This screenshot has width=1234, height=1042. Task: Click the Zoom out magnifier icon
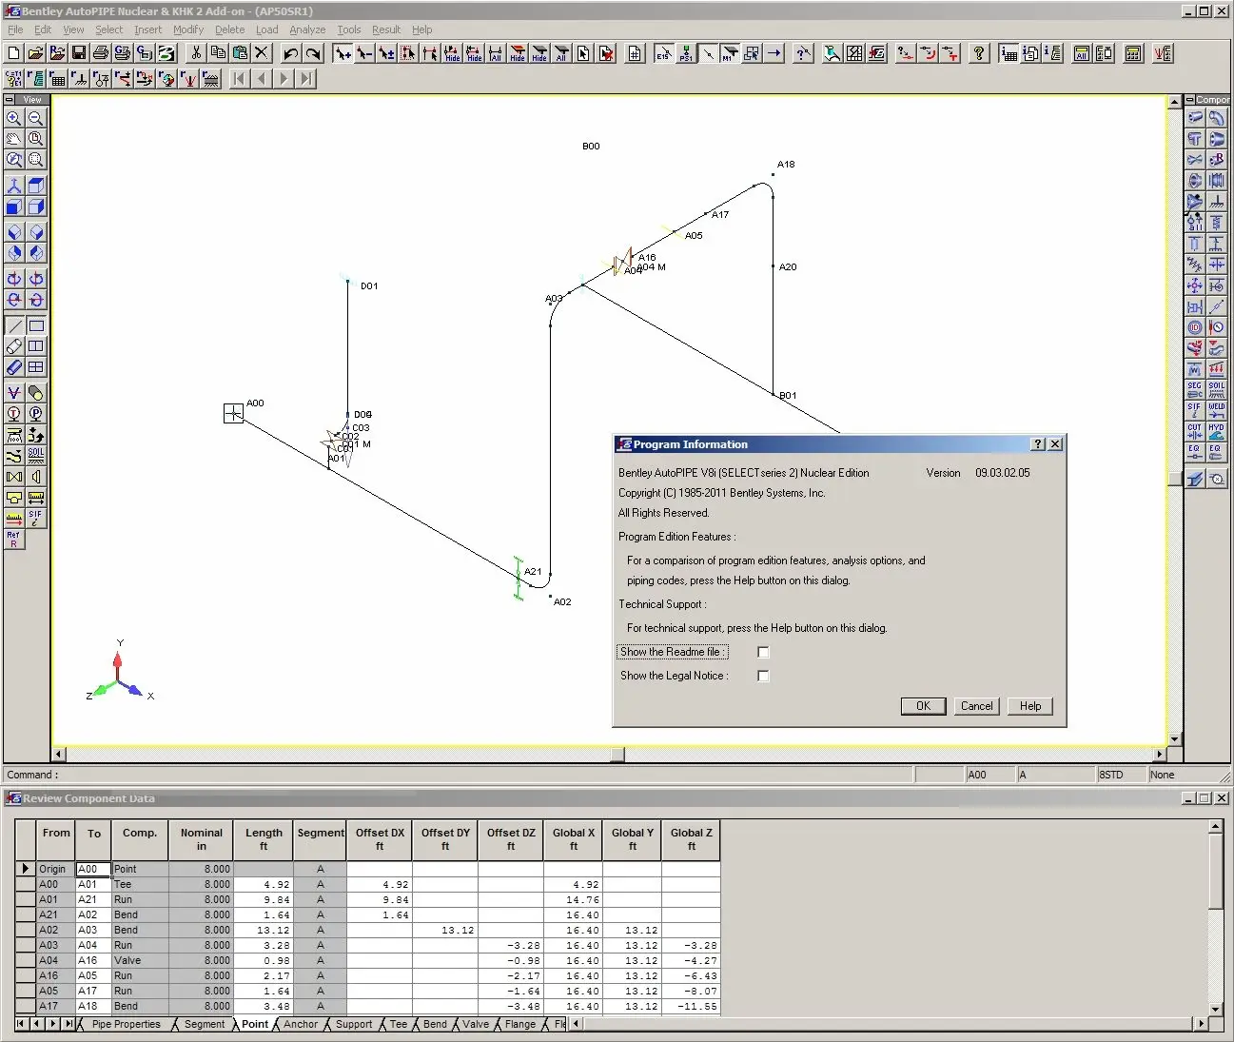[x=35, y=118]
